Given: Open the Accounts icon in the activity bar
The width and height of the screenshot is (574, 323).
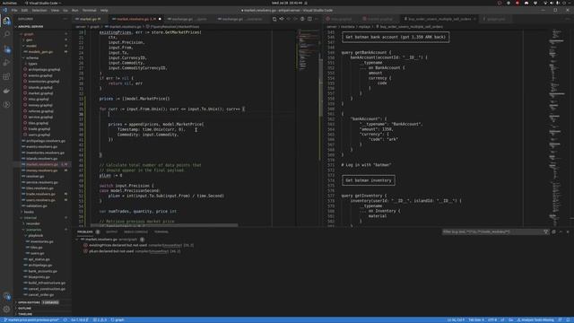Looking at the screenshot, I should (6, 296).
